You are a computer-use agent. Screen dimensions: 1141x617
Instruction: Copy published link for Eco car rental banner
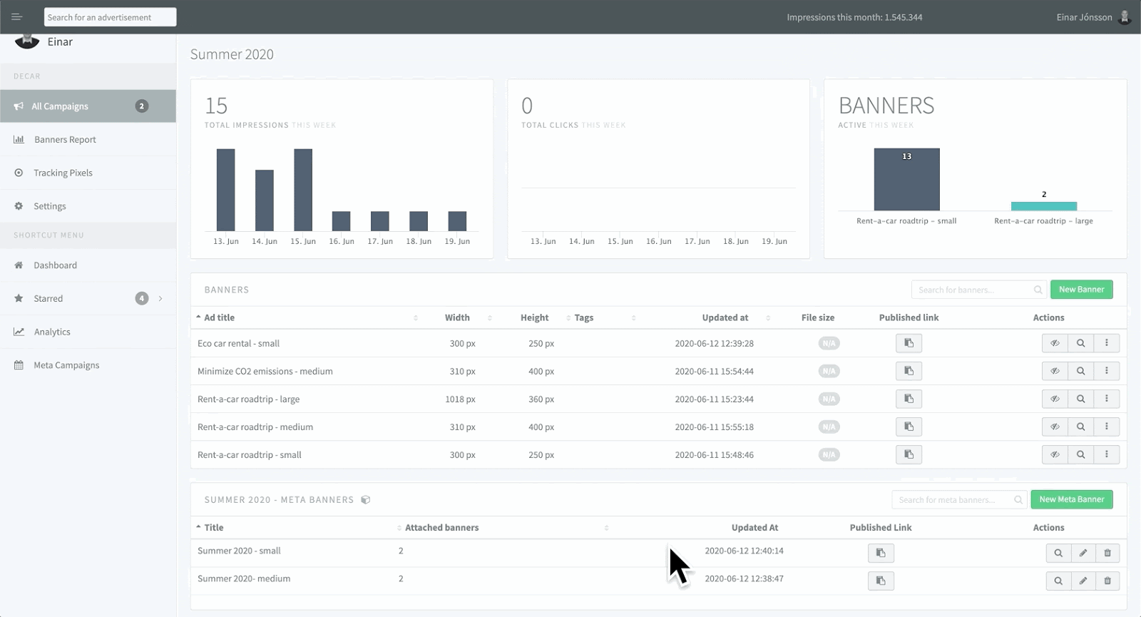click(x=909, y=343)
